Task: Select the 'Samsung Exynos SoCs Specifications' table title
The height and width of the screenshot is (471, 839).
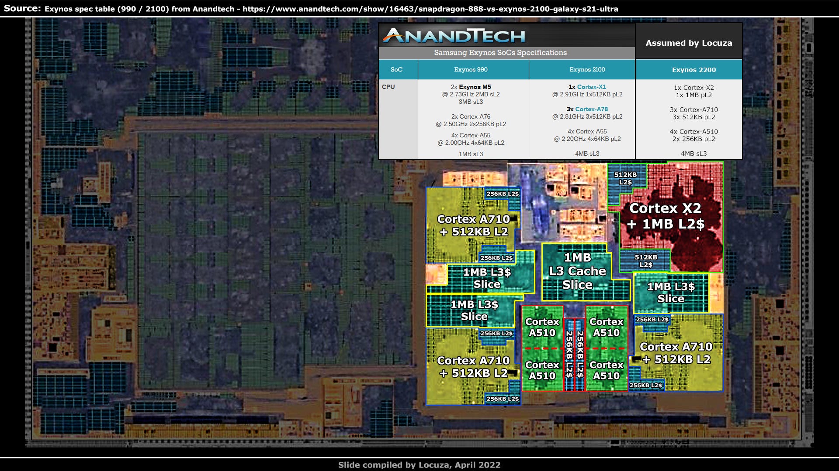Action: click(500, 53)
